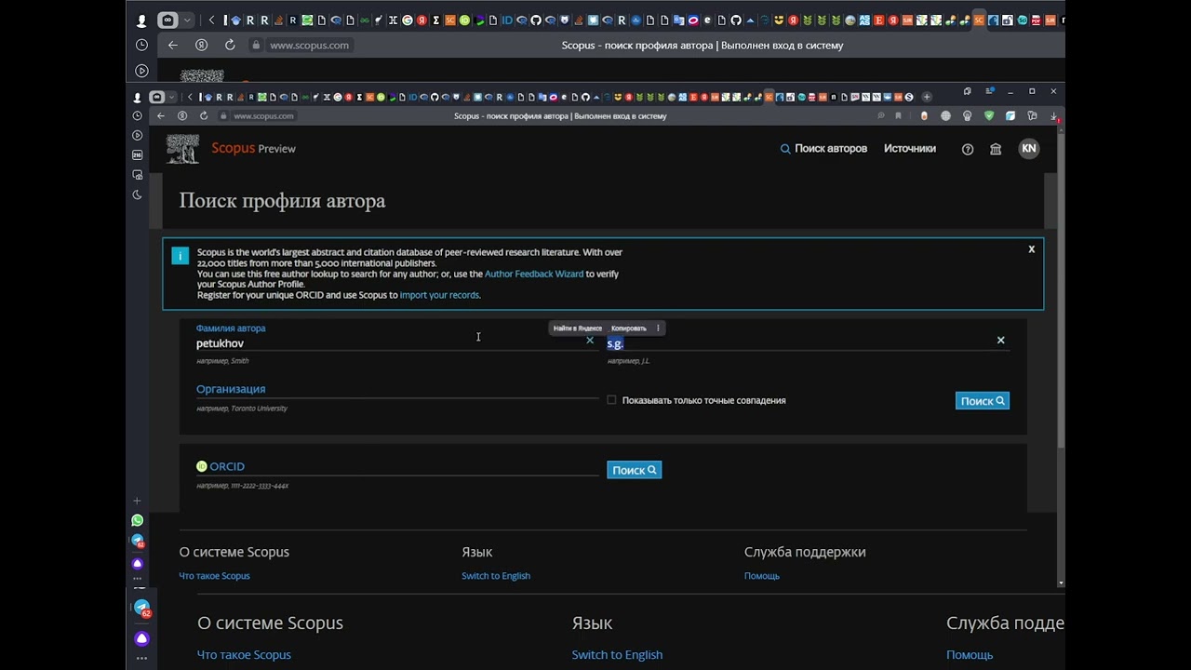Toggle the moon dark-mode icon in front sidebar
This screenshot has width=1191, height=670.
pyautogui.click(x=138, y=194)
